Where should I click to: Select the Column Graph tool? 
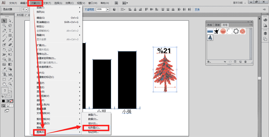tap(10, 74)
